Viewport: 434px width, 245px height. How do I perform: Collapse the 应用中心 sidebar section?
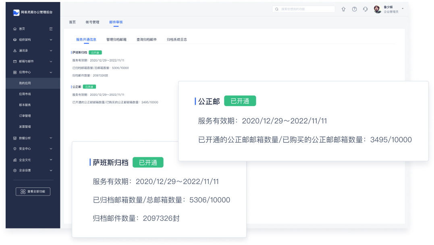coord(51,72)
